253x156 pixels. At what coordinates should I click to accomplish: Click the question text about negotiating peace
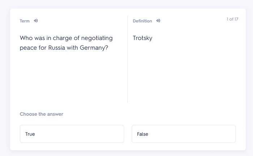point(66,43)
